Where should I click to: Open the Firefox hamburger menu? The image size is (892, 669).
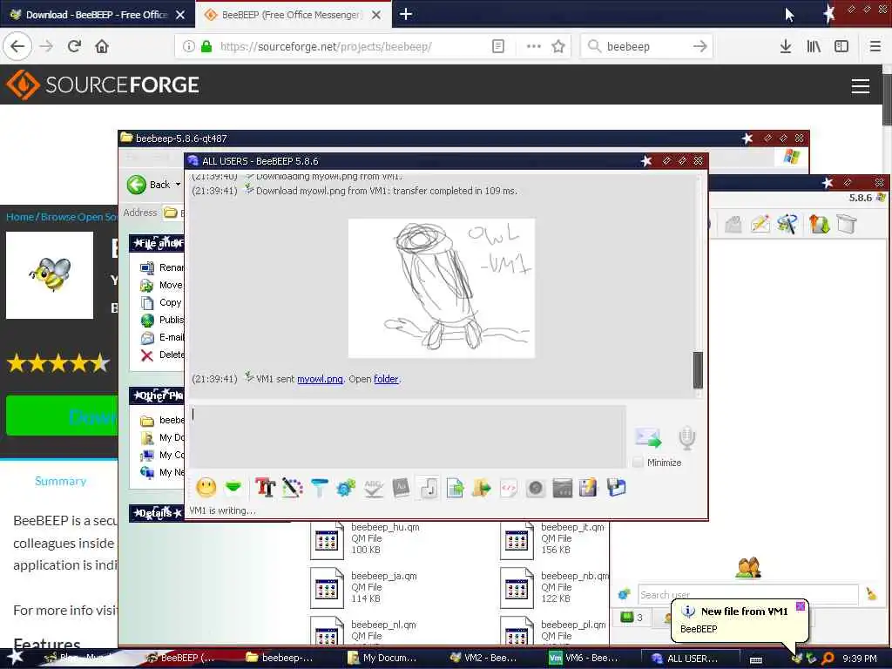[x=875, y=46]
